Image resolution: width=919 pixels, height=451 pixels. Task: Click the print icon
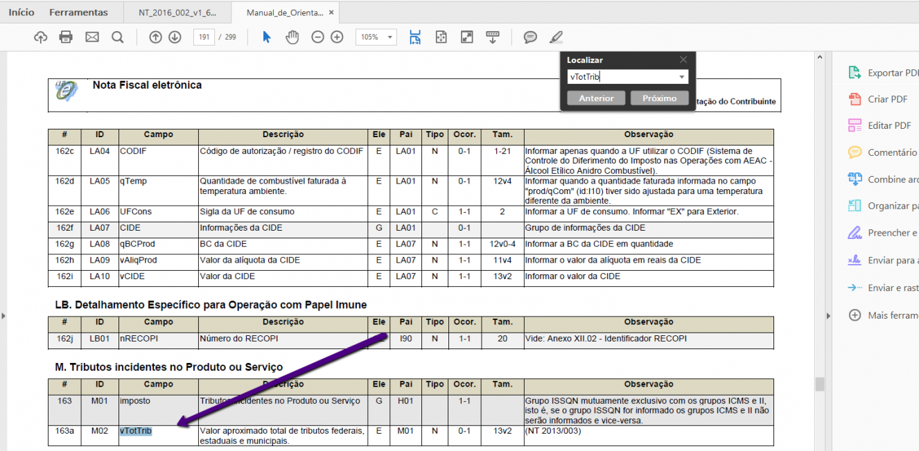66,37
